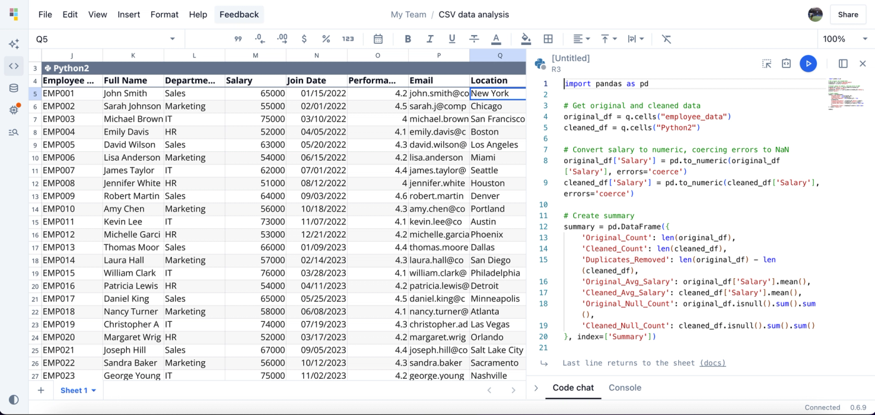
Task: Toggle strikethrough formatting
Action: (474, 39)
